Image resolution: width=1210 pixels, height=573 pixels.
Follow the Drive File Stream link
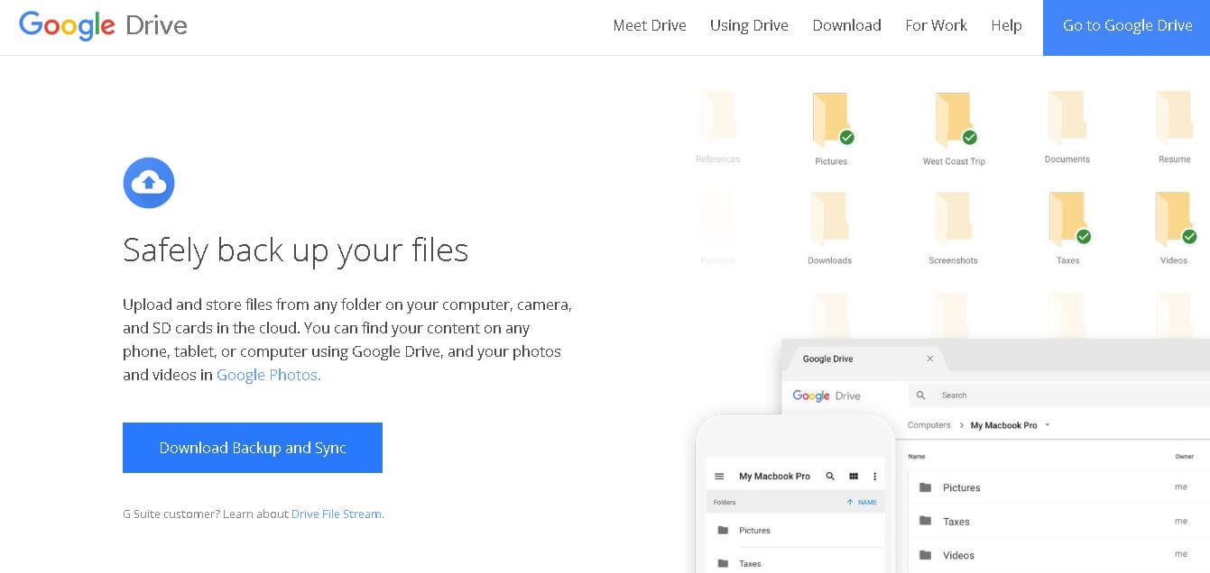coord(337,514)
